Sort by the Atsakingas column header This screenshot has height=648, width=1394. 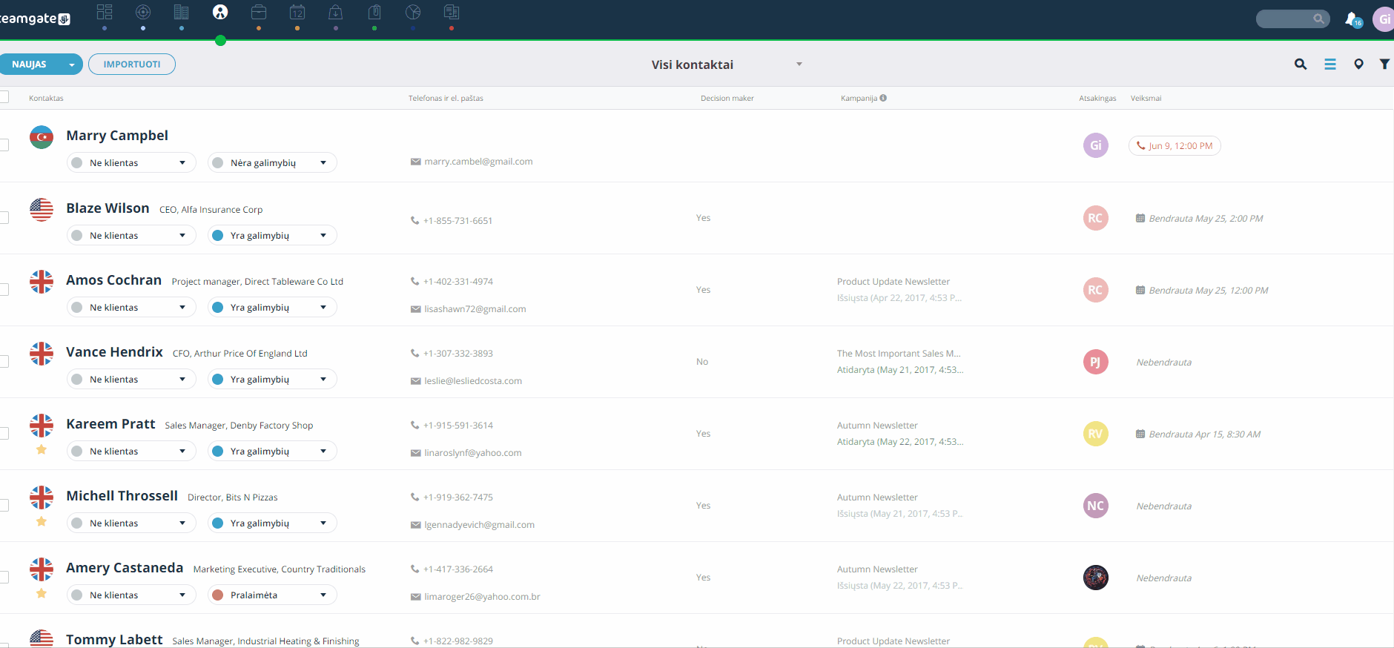1097,98
